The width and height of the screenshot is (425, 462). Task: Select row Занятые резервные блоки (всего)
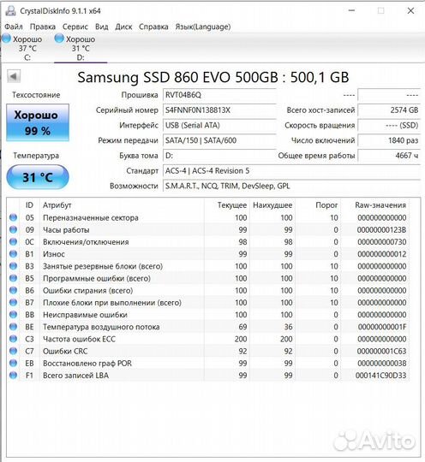207,266
